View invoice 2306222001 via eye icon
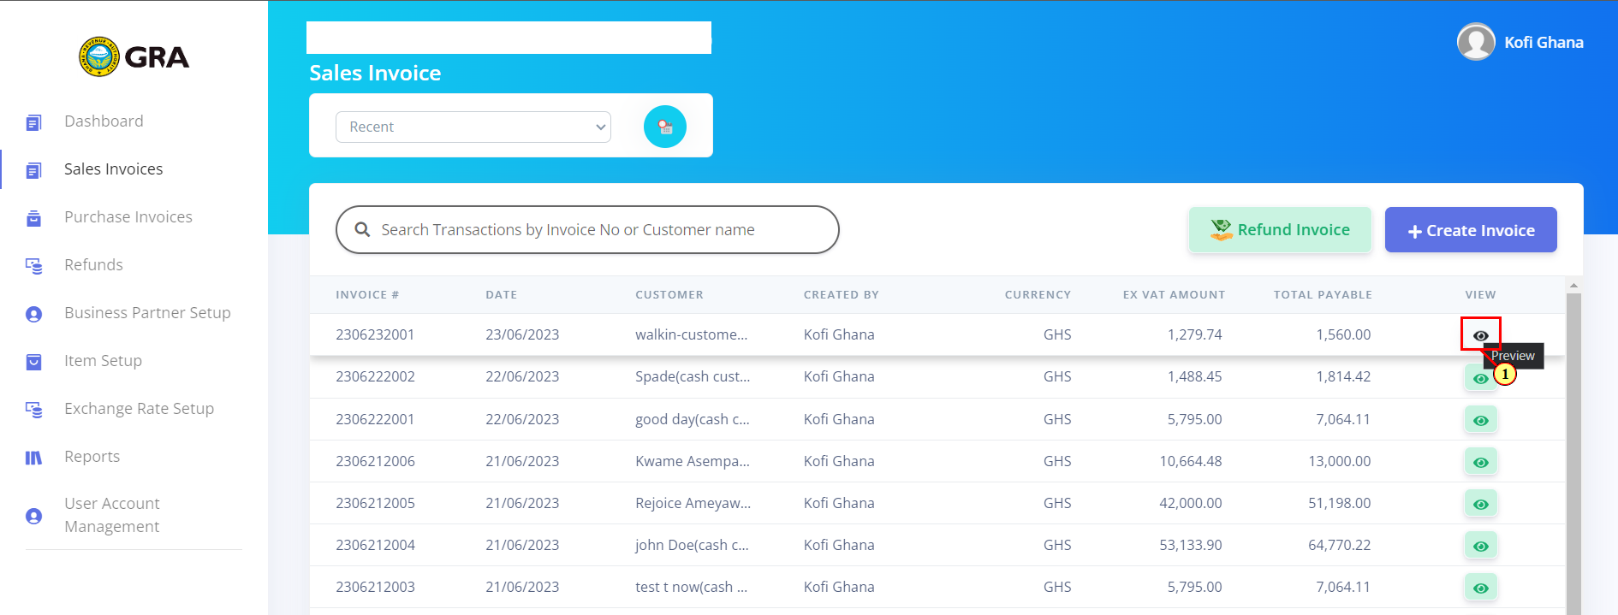The width and height of the screenshot is (1618, 615). (1480, 420)
